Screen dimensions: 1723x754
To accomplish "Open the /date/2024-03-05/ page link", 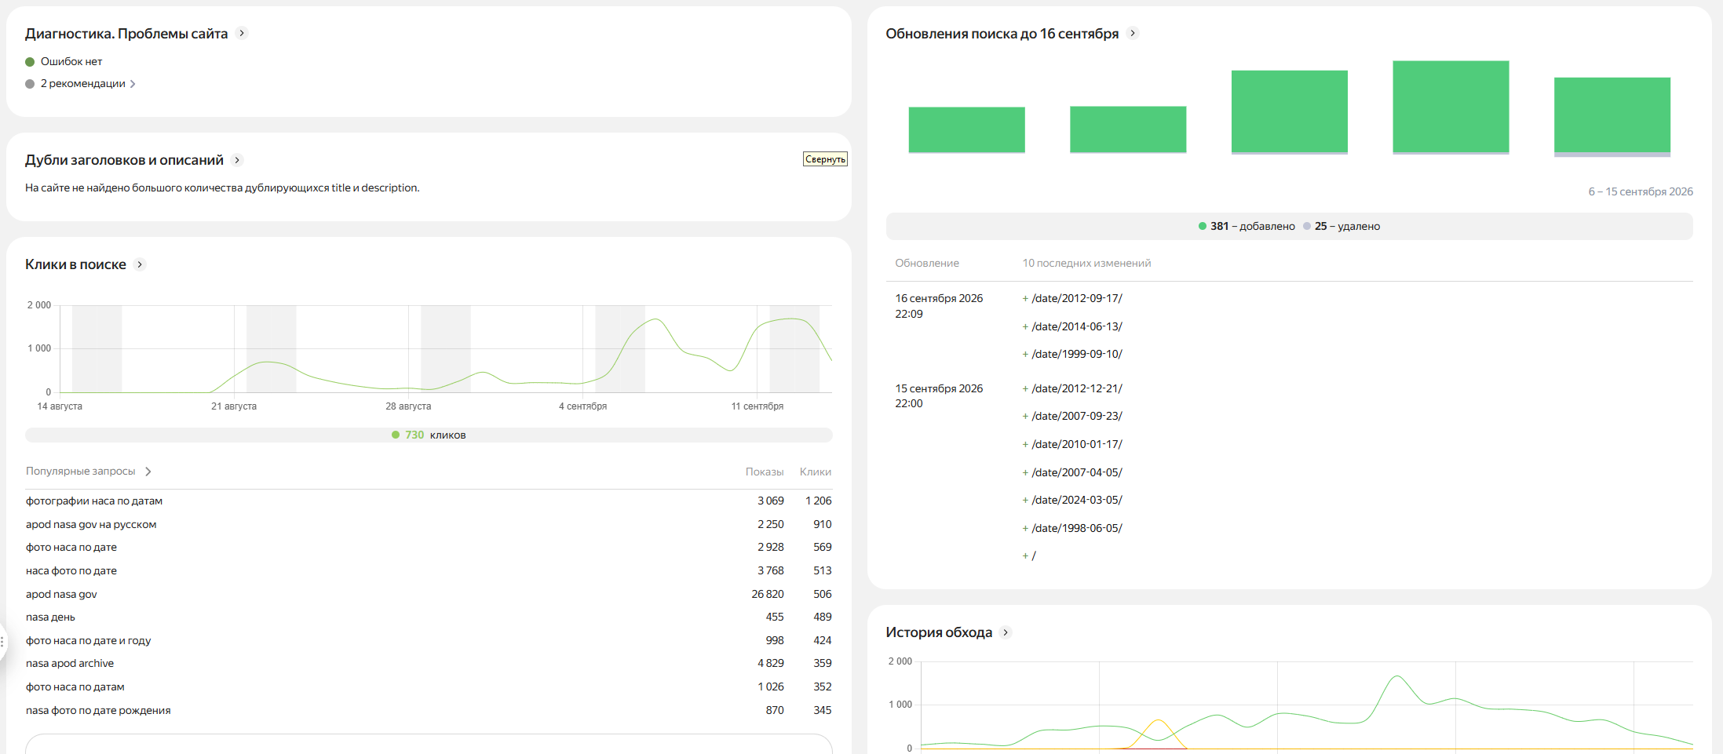I will [x=1077, y=500].
